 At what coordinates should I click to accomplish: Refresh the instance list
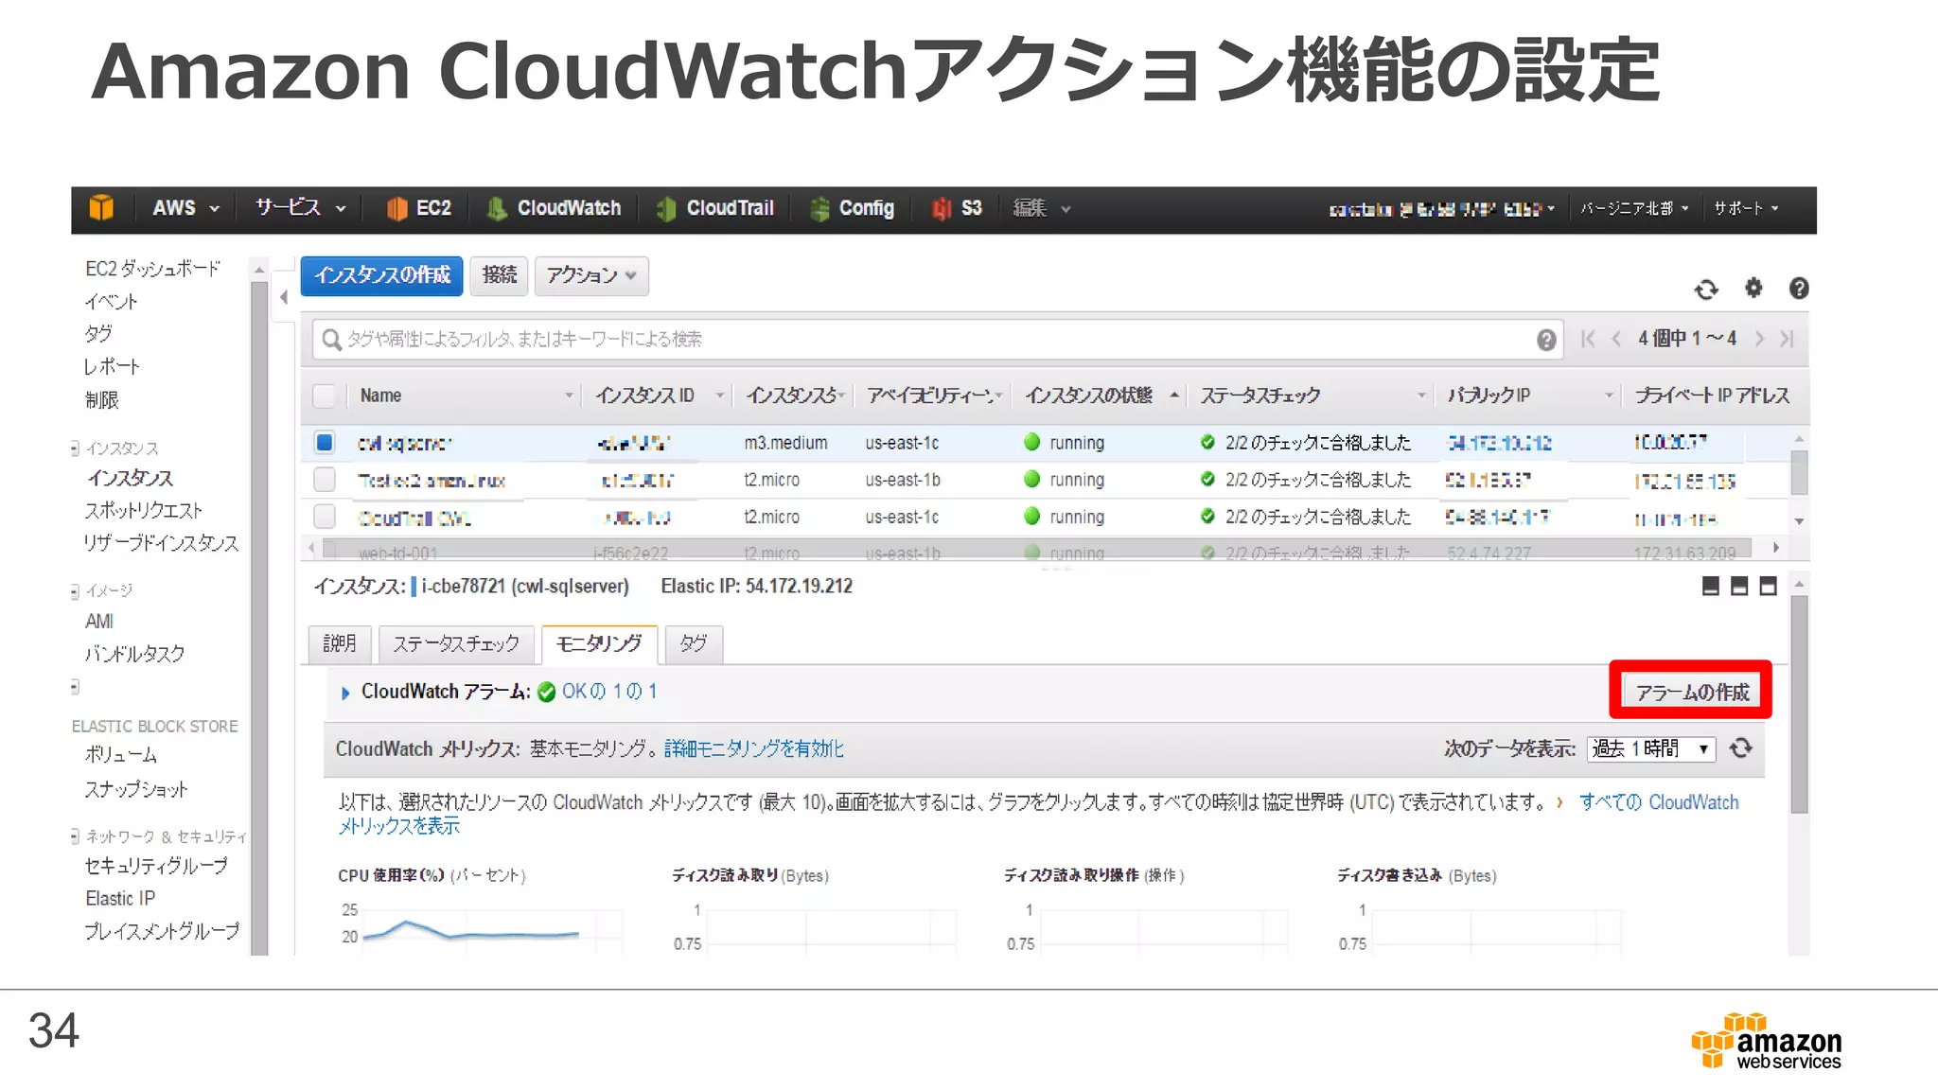[x=1706, y=290]
